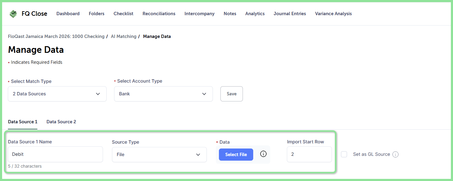
Task: Open the Select Match Type dropdown
Action: pos(57,94)
